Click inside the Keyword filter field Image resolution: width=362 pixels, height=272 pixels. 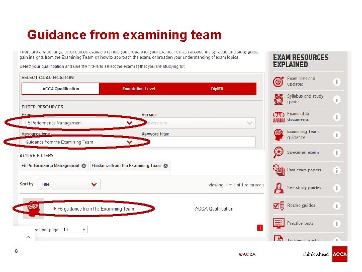click(x=199, y=142)
